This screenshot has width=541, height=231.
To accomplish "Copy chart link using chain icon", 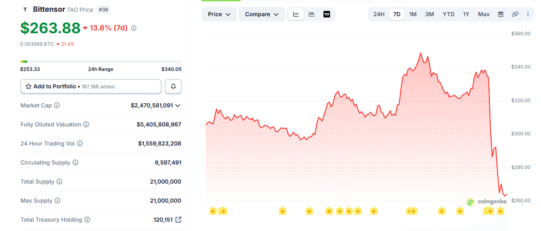I will point(515,14).
